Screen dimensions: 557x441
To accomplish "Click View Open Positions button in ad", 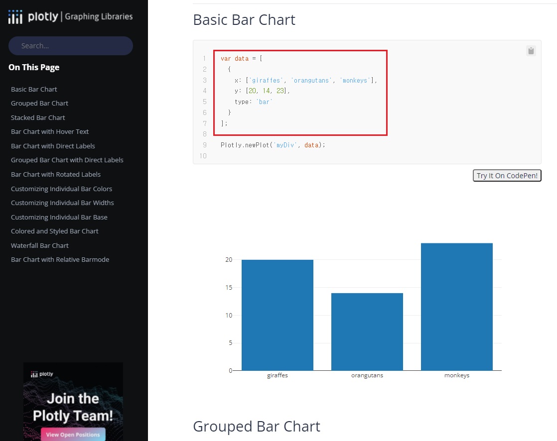I will pyautogui.click(x=73, y=435).
